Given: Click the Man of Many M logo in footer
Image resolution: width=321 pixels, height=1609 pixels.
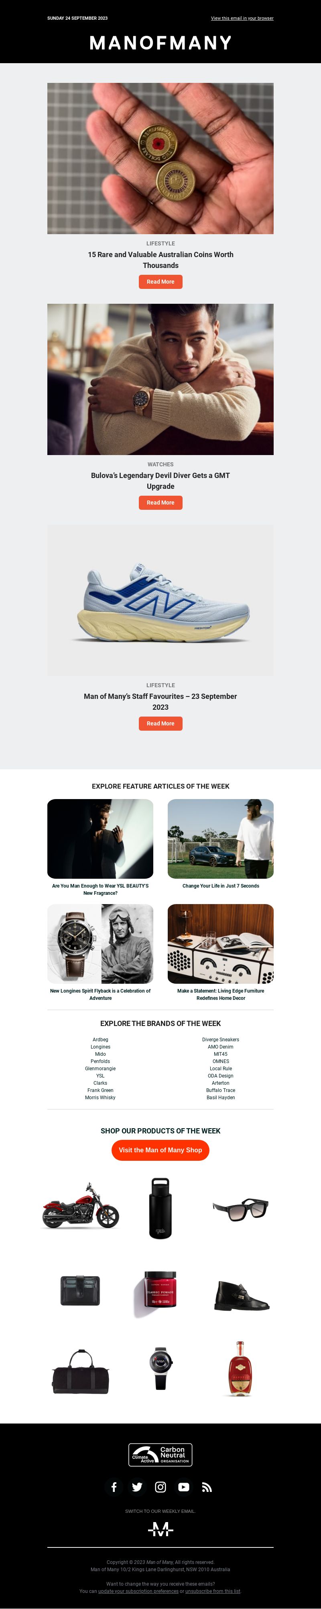Looking at the screenshot, I should 160,1530.
